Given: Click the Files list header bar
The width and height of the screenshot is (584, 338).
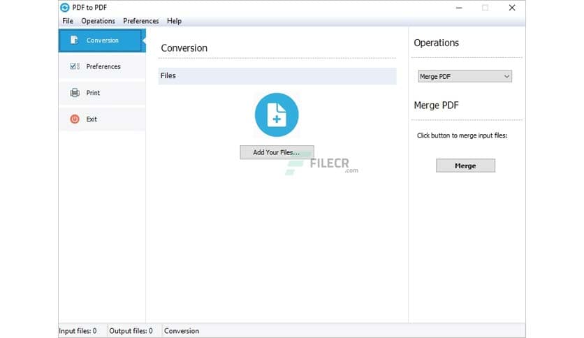Looking at the screenshot, I should tap(277, 75).
